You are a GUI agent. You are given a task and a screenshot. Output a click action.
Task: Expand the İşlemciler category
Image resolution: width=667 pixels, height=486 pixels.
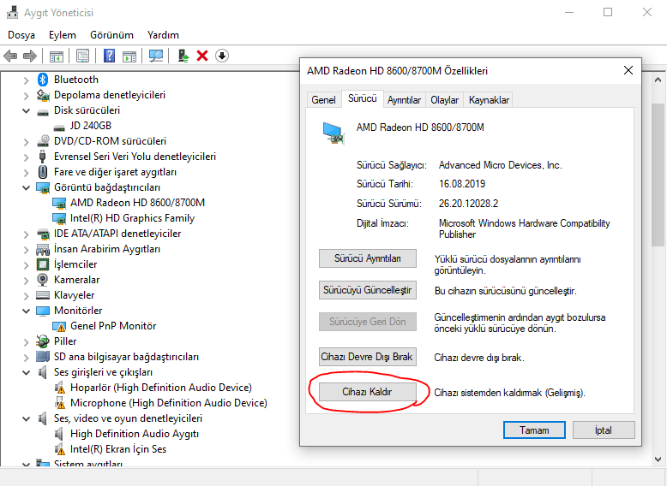pos(26,265)
